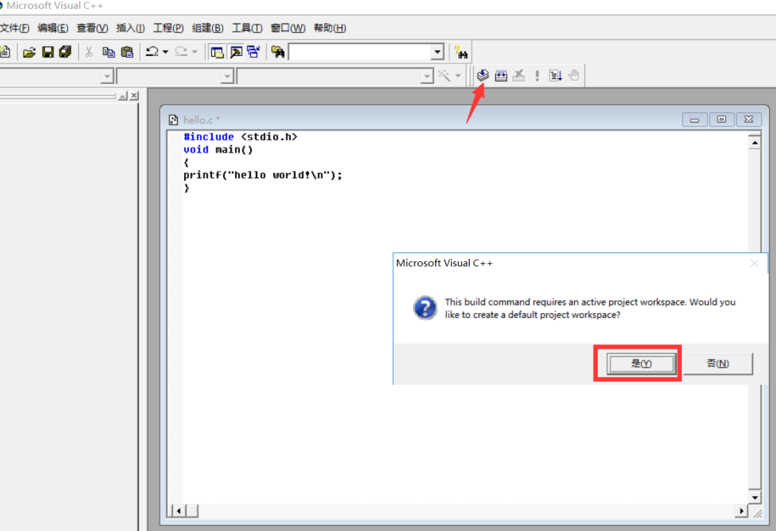Maximize the hello.c editor window
The image size is (776, 531).
pyautogui.click(x=721, y=120)
